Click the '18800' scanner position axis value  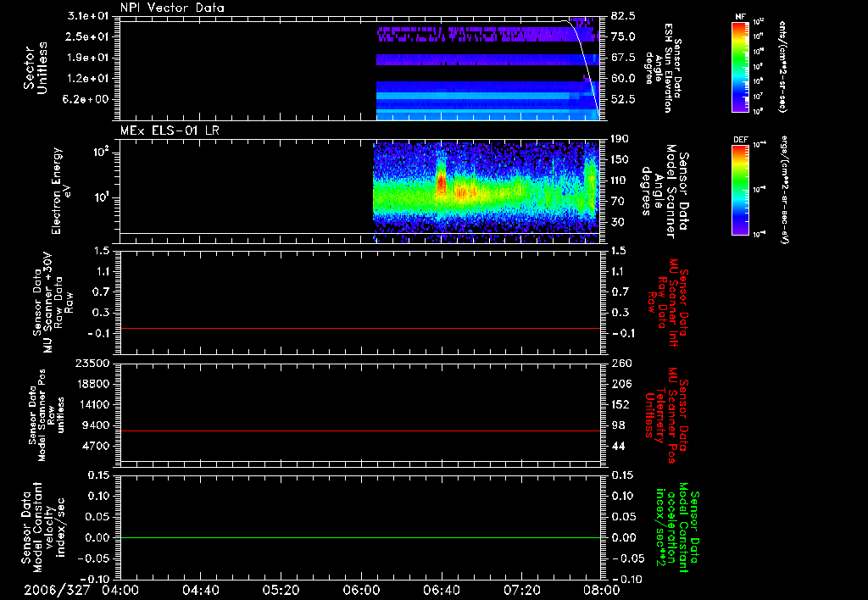point(92,384)
